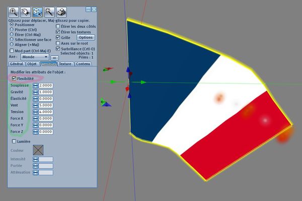
Task: Adjust the Force Y stepper arrows
Action: click(x=35, y=125)
